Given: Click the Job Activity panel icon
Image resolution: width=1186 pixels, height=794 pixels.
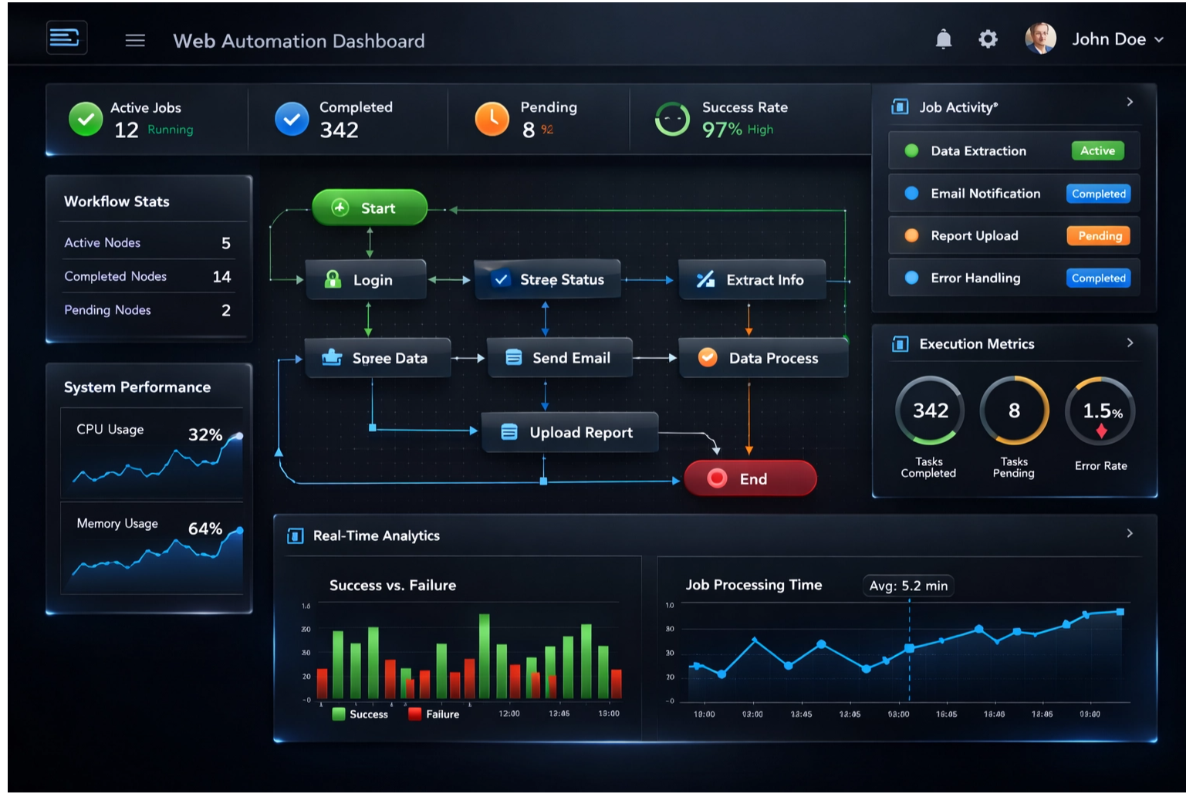Looking at the screenshot, I should (899, 106).
